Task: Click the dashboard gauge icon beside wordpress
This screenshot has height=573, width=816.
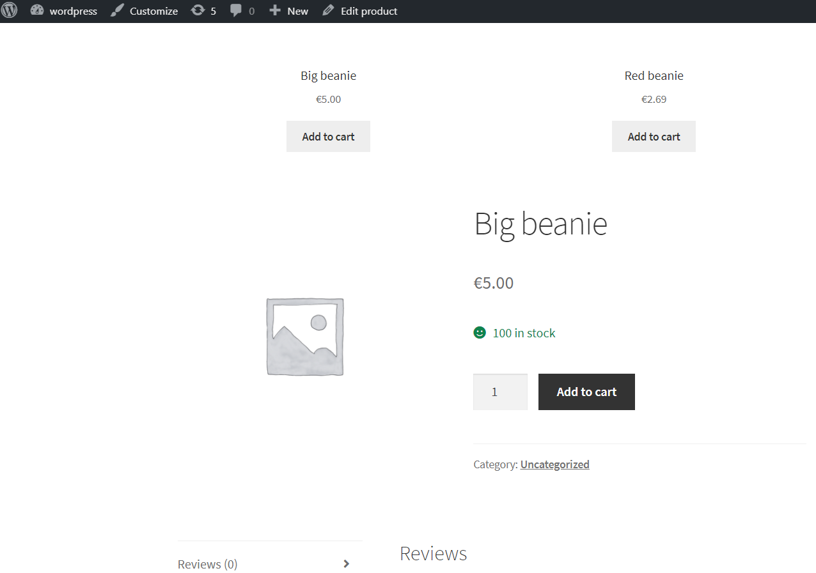Action: pyautogui.click(x=37, y=11)
